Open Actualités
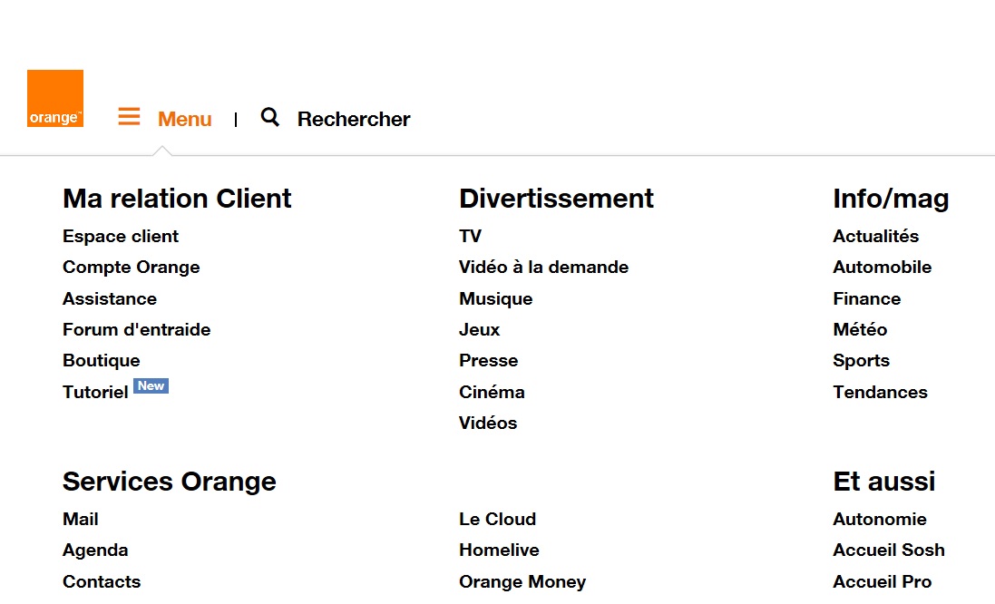Viewport: 995px width, 604px height. [x=875, y=236]
